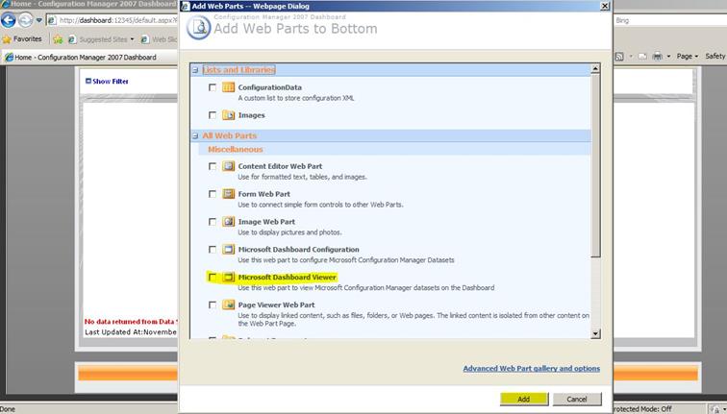This screenshot has height=414, width=727.
Task: Check the Image Web Part checkbox
Action: click(213, 221)
